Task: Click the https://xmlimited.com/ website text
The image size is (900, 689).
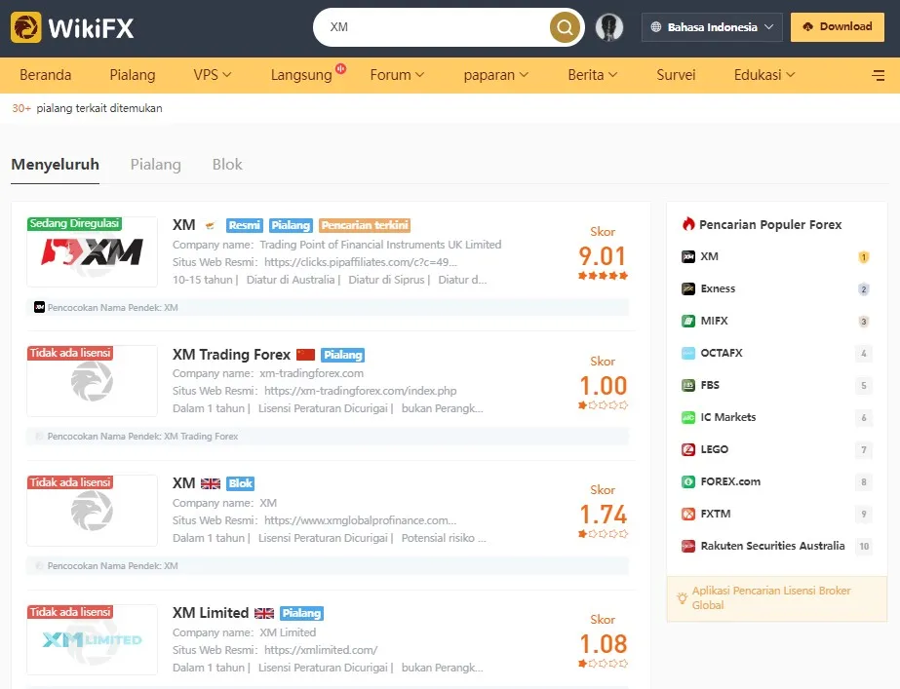Action: tap(321, 650)
